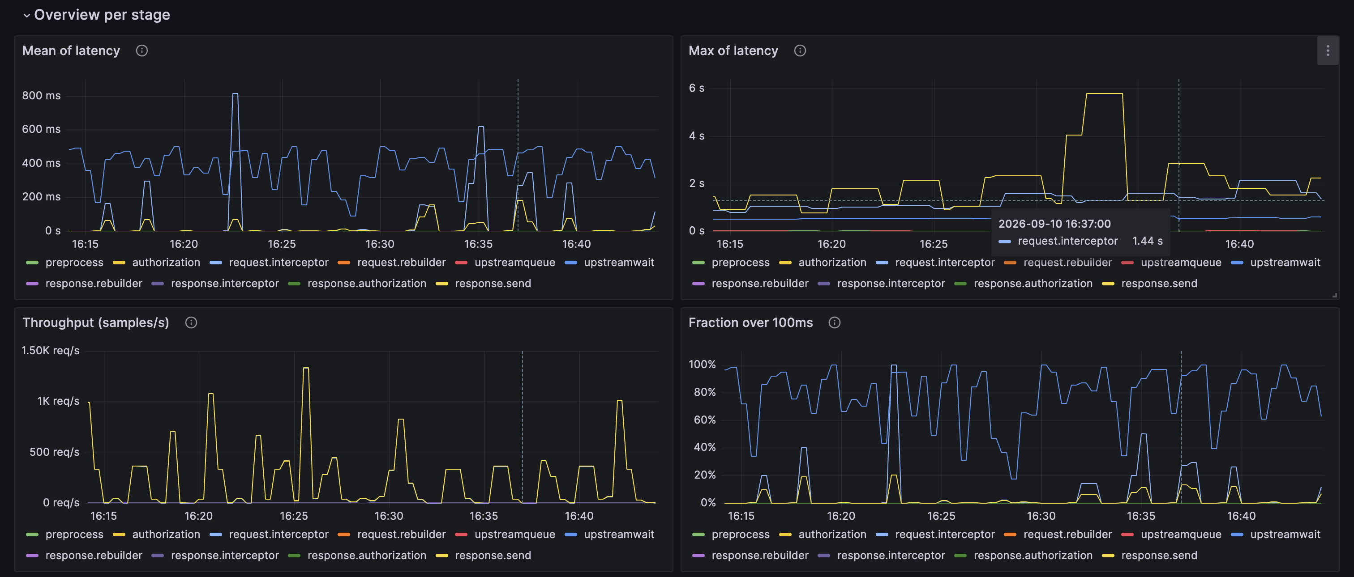Click the 800 ms spike in Mean of latency
Viewport: 1354px width, 577px height.
[235, 94]
